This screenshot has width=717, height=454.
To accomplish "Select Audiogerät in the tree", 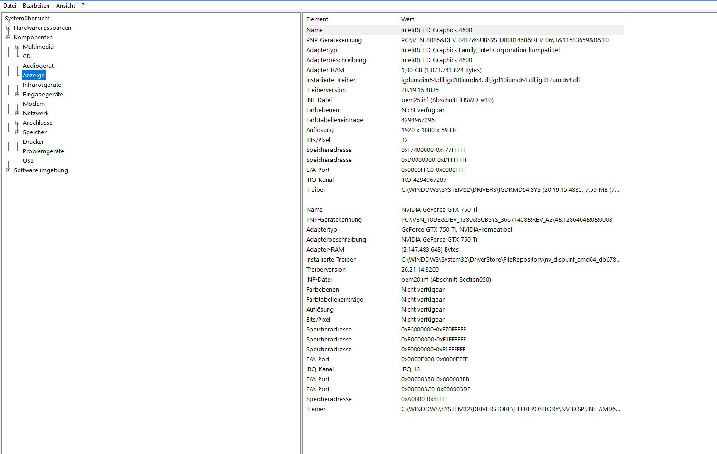I will point(38,66).
